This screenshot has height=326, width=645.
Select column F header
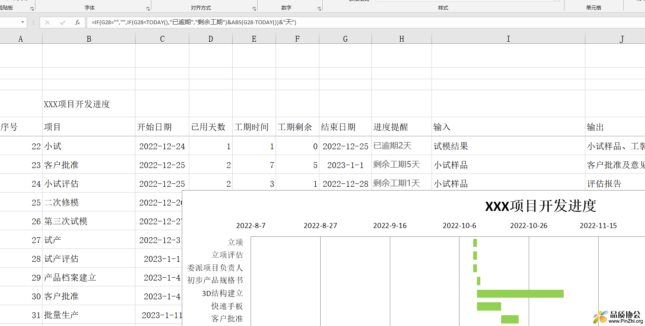click(x=297, y=39)
